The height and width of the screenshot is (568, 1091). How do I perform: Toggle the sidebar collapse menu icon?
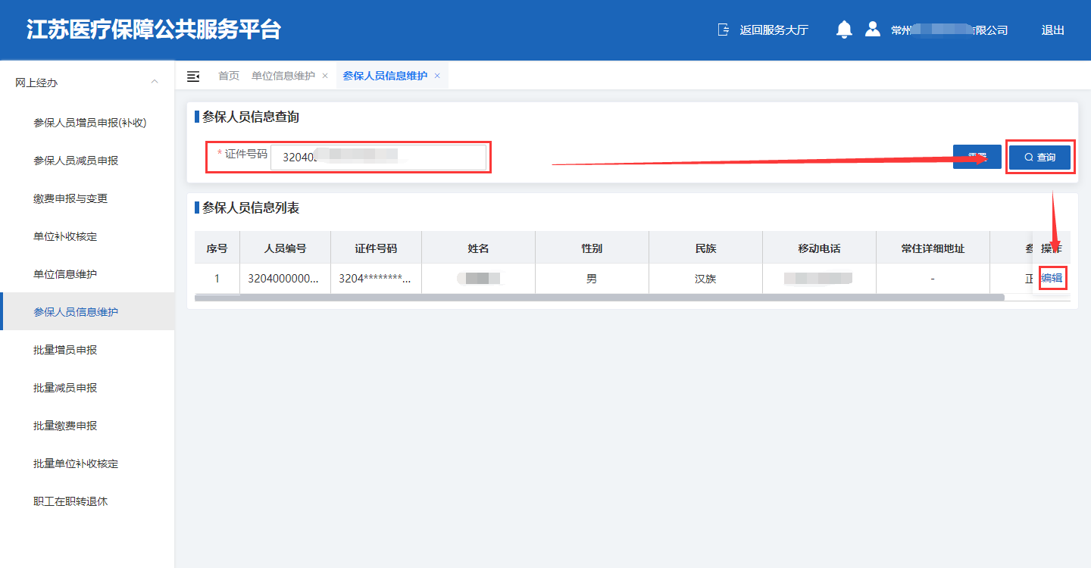tap(193, 76)
